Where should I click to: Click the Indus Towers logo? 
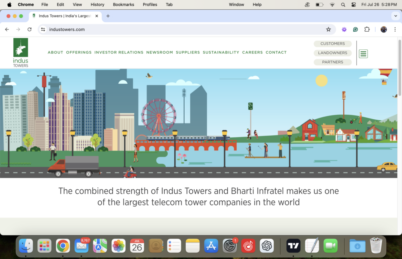[20, 52]
